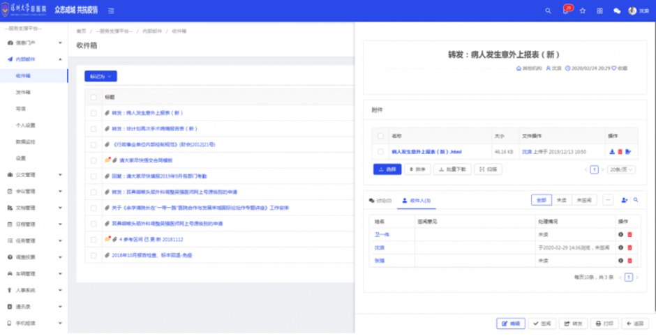This screenshot has height=336, width=656.
Task: Check the 转发：病人发生意外上报表 inbox row
Action: click(94, 113)
